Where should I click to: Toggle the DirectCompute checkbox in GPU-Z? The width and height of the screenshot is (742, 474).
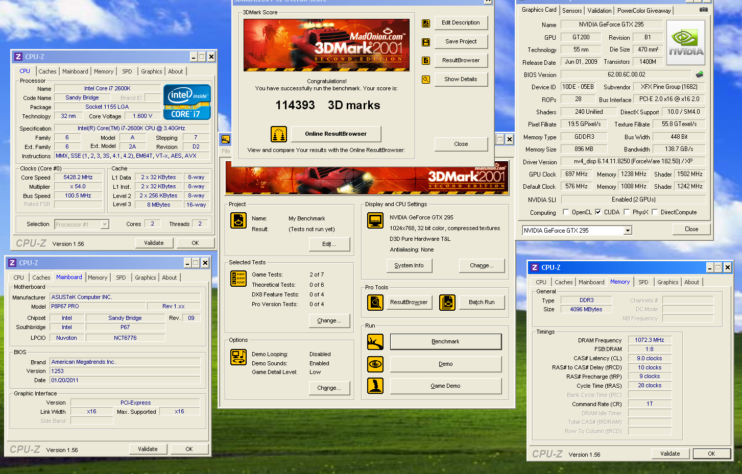click(x=655, y=212)
